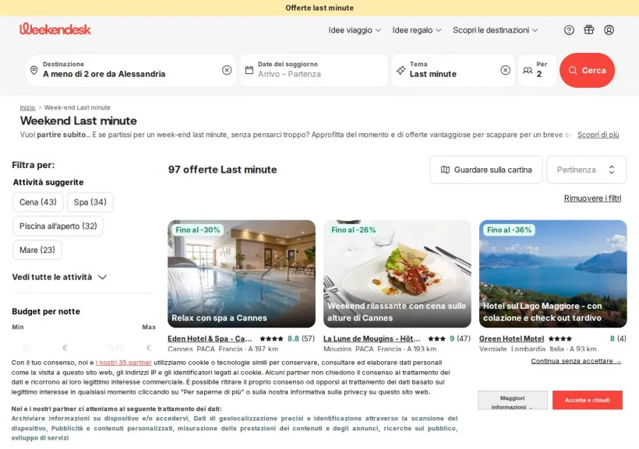Screen dimensions: 639x449
Task: Click the Offerte last minute top banner
Action: [319, 8]
